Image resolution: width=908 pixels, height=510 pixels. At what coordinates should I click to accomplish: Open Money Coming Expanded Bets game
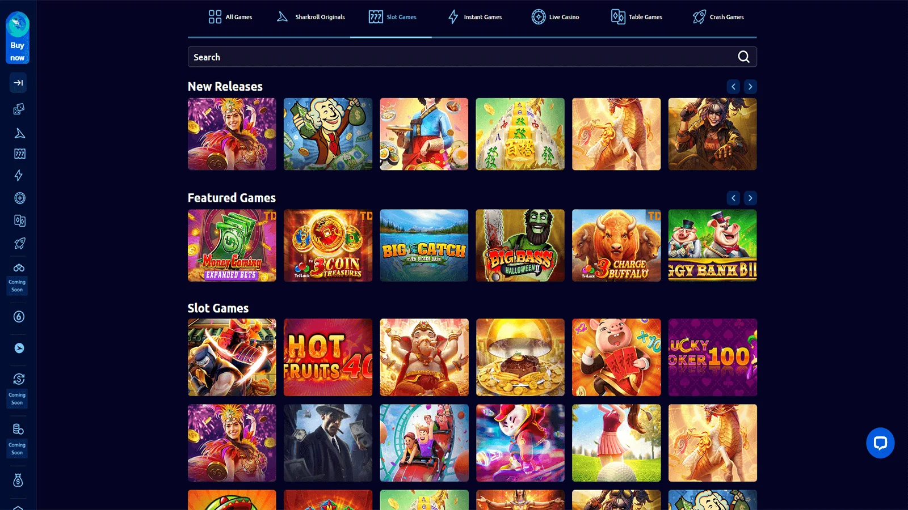(x=232, y=245)
